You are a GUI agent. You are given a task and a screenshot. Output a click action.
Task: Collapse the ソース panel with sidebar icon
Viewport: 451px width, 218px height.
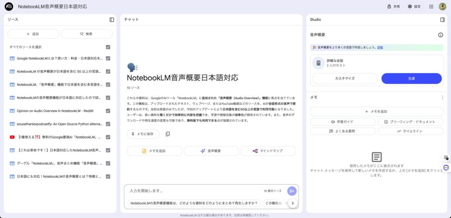click(x=112, y=20)
